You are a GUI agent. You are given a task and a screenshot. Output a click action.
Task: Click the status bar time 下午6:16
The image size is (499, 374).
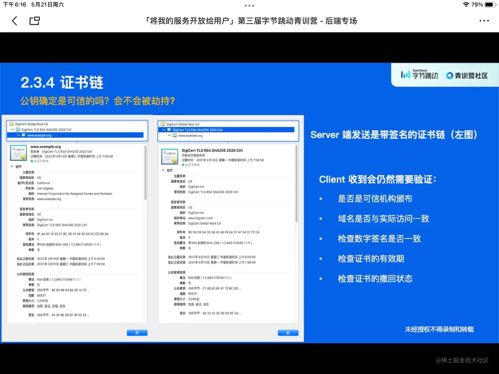click(x=15, y=5)
